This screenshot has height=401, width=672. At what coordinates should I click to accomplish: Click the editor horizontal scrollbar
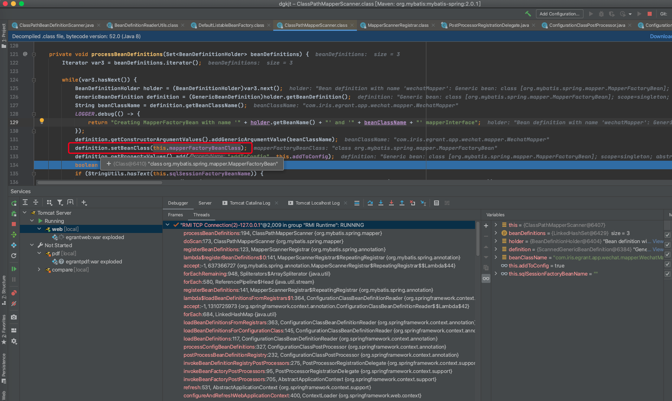click(99, 183)
